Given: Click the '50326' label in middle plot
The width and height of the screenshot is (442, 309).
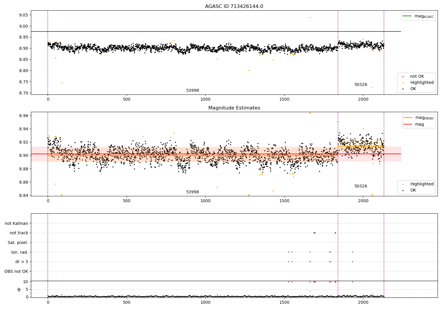Looking at the screenshot, I should 361,186.
